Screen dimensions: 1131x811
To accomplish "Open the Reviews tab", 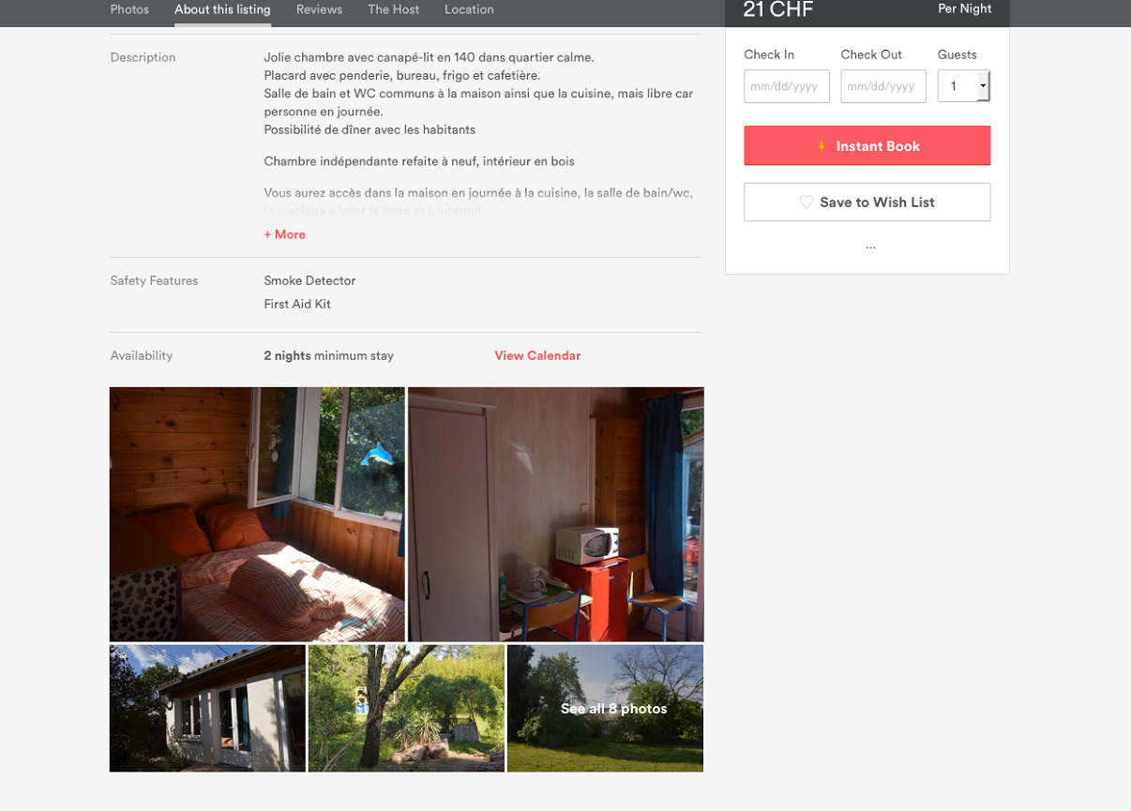I will 319,9.
